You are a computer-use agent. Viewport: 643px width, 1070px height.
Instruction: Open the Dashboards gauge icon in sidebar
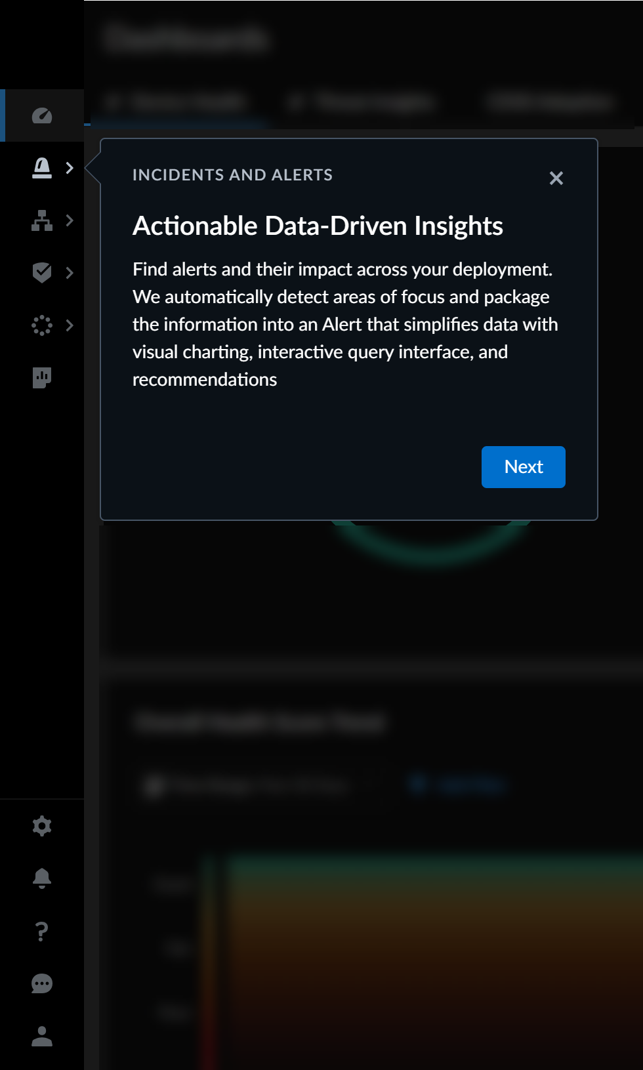point(42,114)
